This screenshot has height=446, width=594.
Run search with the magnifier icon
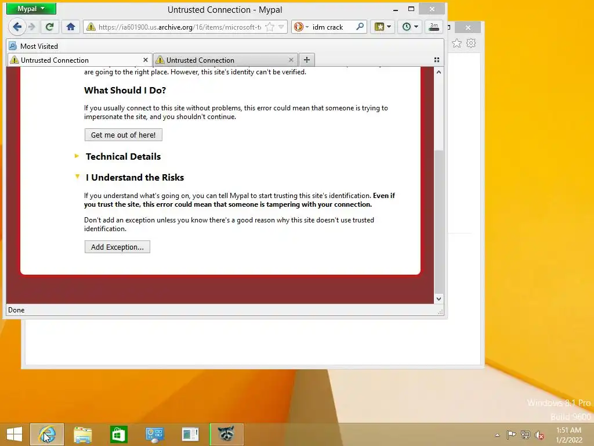(x=360, y=27)
